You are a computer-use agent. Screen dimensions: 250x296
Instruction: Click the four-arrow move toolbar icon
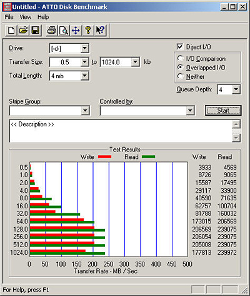76,31
